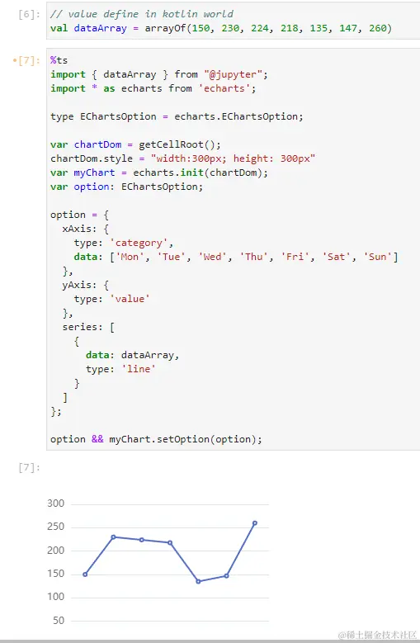Click the weekday data array line
The image size is (420, 643).
(x=236, y=257)
